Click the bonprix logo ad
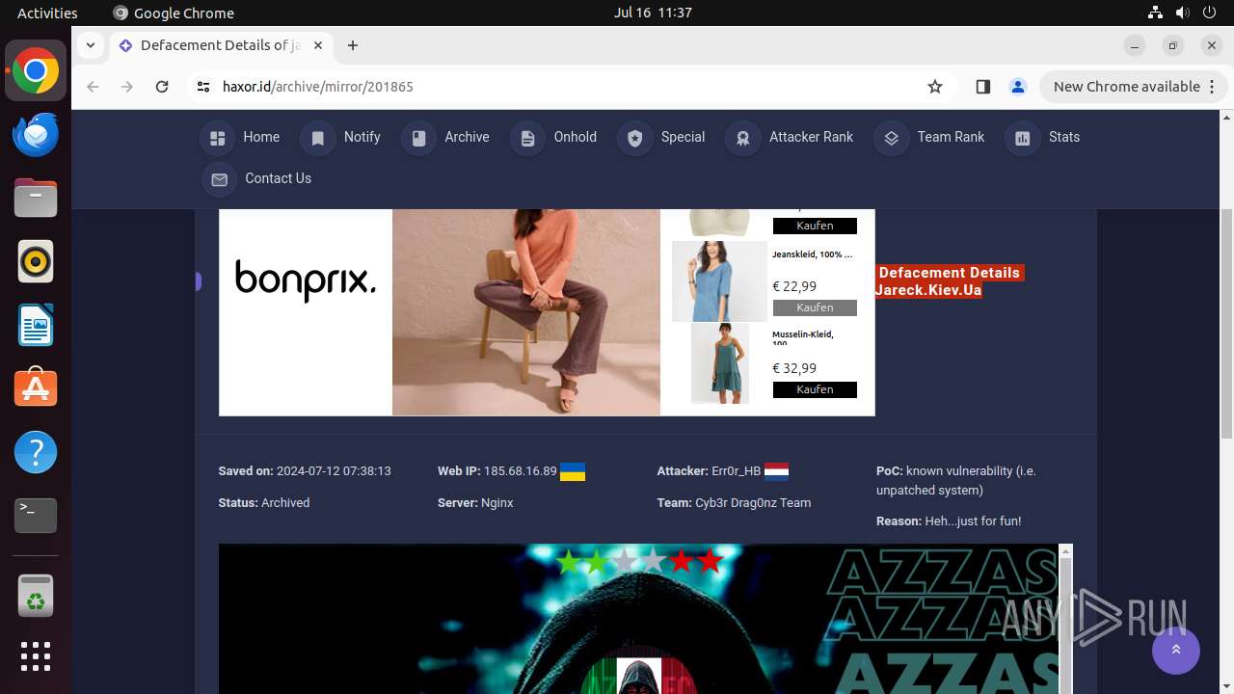The width and height of the screenshot is (1234, 694). (306, 280)
